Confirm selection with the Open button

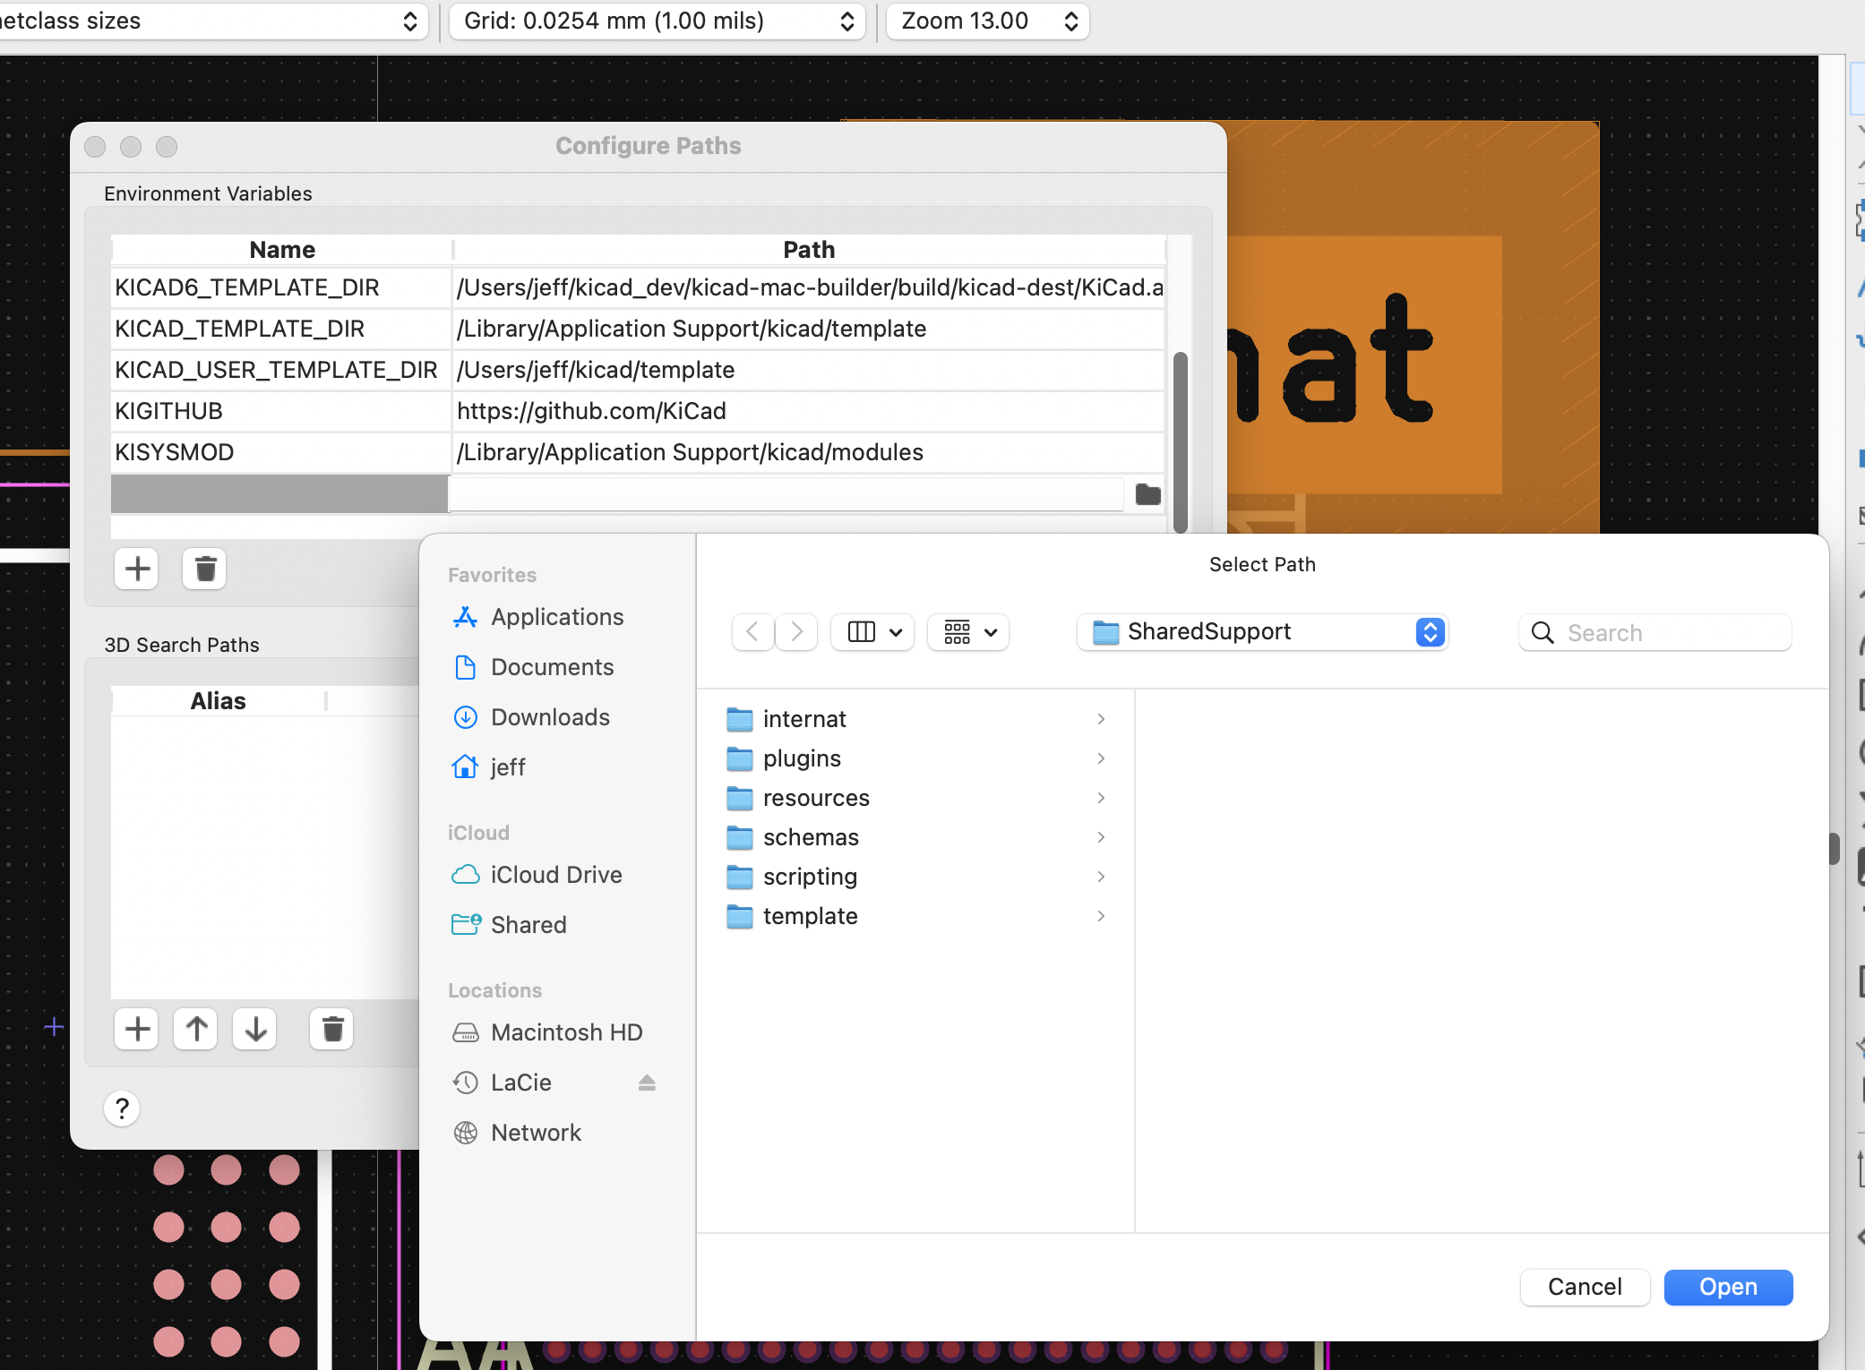(x=1727, y=1287)
